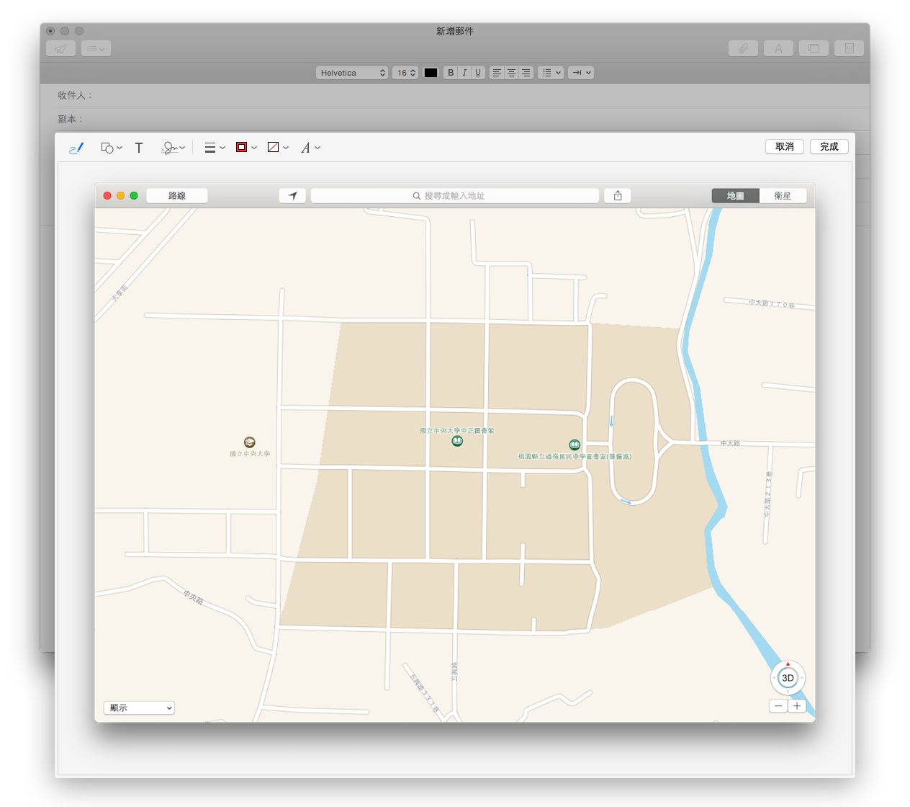This screenshot has width=910, height=807.
Task: Open the Helvetica font dropdown
Action: tap(351, 73)
